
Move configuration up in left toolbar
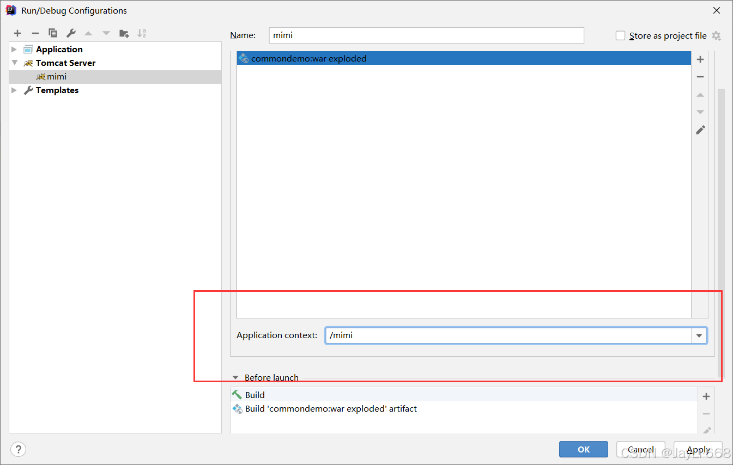pos(88,34)
